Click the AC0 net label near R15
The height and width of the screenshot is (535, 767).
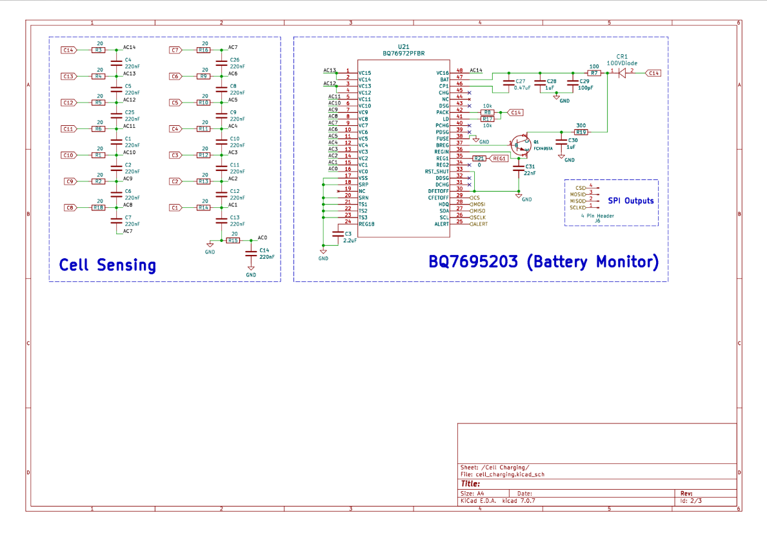coord(262,238)
